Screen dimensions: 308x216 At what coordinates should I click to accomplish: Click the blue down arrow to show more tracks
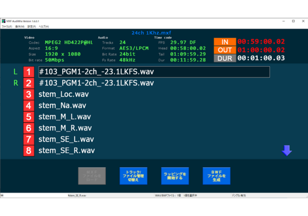tap(287, 150)
